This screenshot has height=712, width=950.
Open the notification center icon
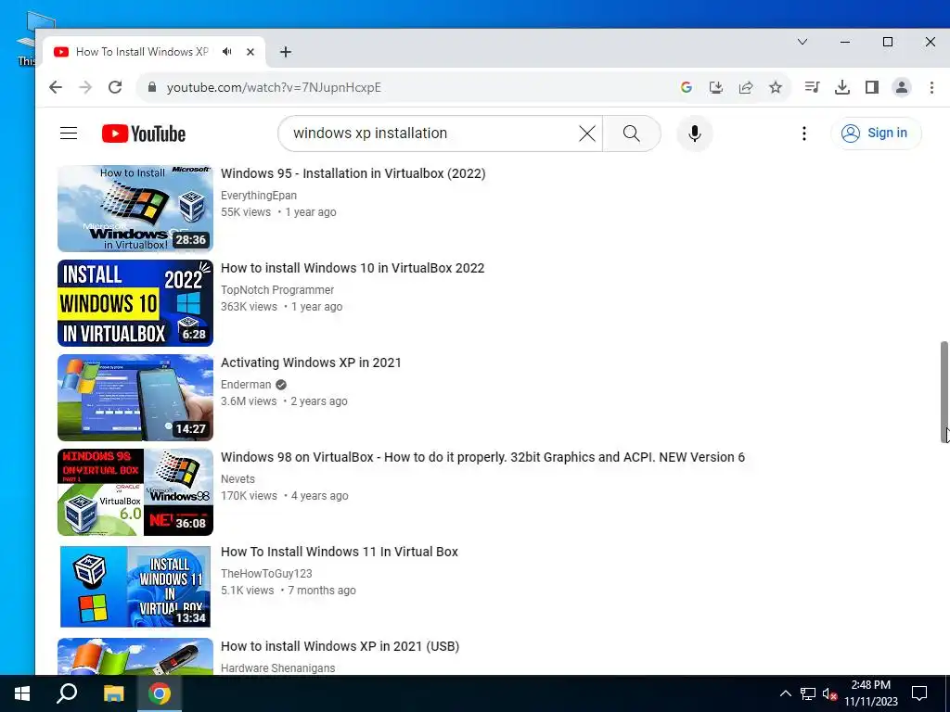pos(919,693)
